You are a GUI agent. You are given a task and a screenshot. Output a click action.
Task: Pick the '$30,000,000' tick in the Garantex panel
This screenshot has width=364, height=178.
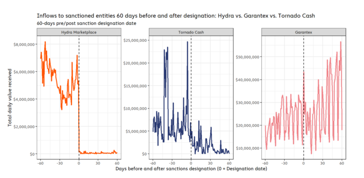[248, 102]
